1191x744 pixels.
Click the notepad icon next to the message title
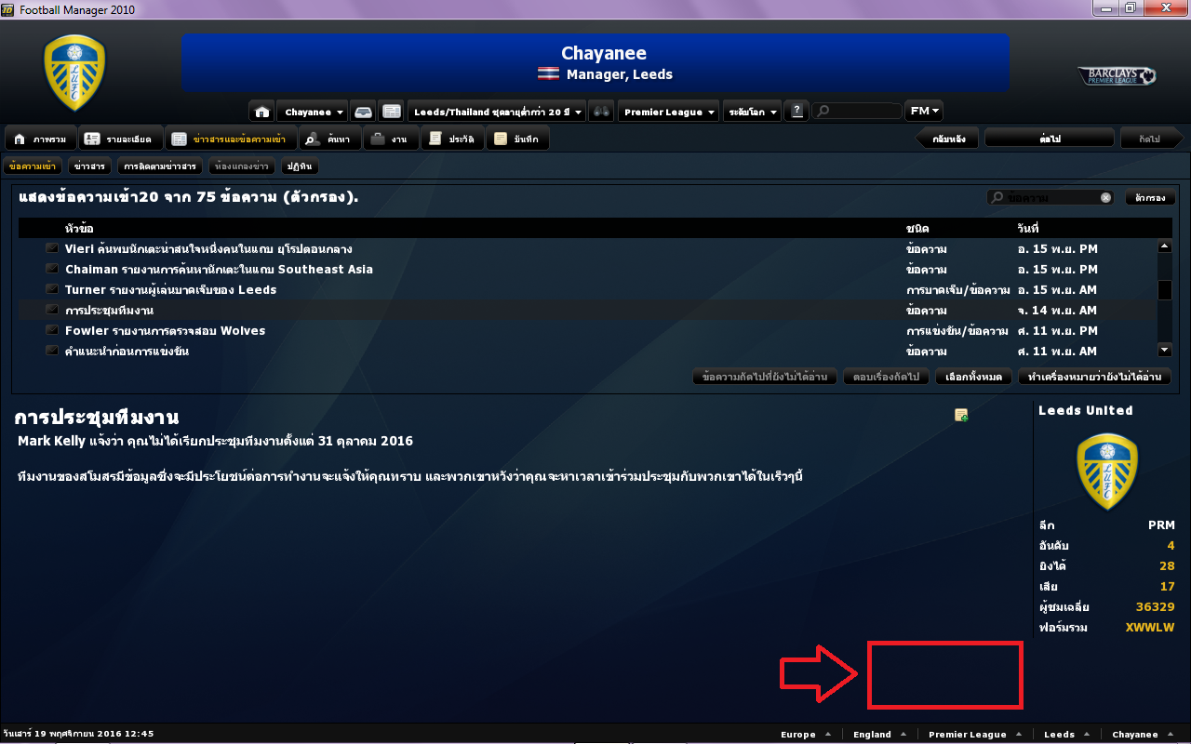(961, 415)
